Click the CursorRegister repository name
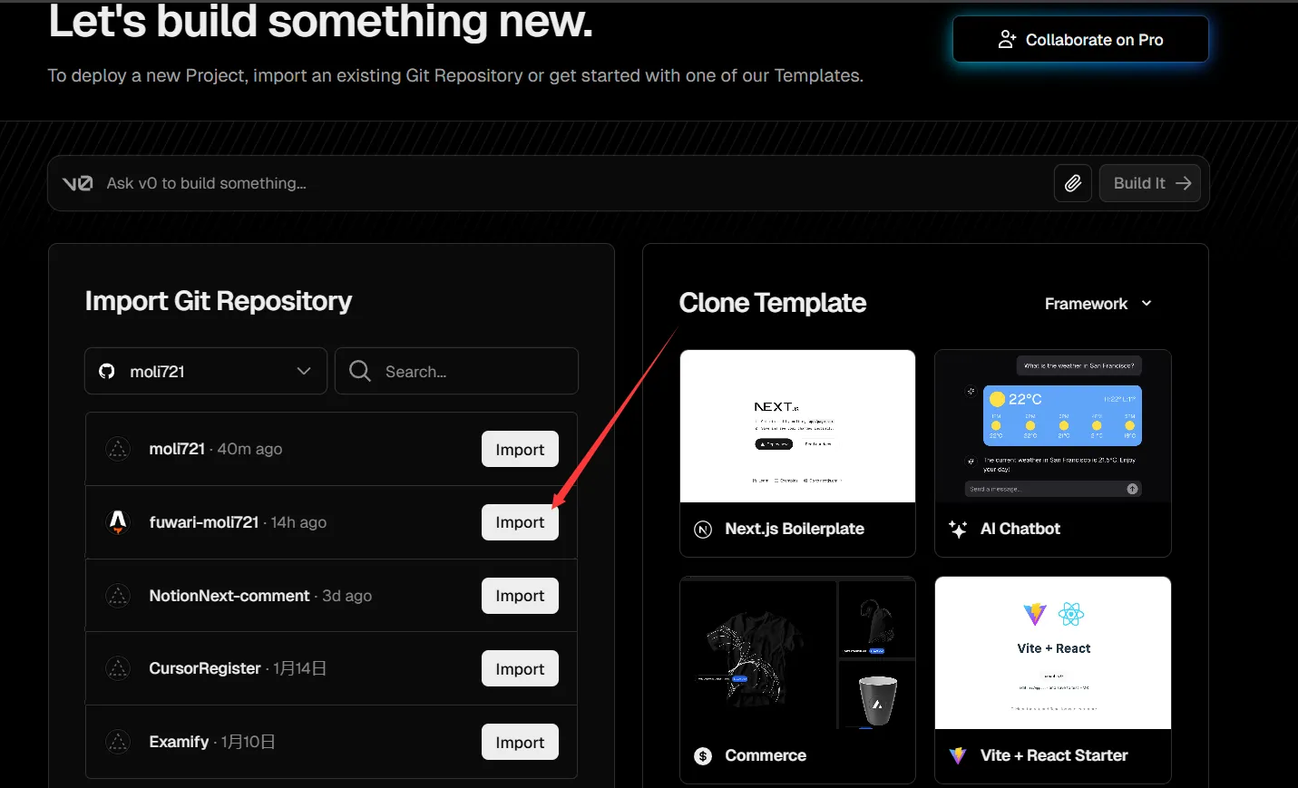 pyautogui.click(x=205, y=668)
